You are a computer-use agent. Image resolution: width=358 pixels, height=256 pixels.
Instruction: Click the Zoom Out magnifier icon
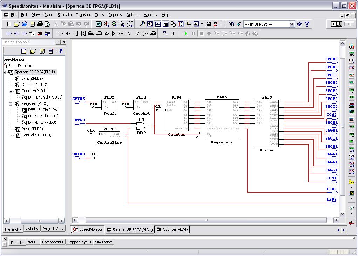coord(114,24)
